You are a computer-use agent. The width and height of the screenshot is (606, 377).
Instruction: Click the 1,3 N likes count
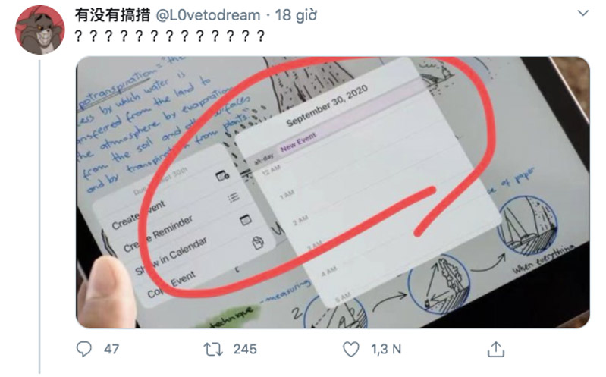click(386, 349)
